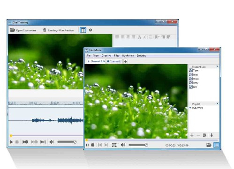Open the Play menu in Net Movie

[x=117, y=56]
